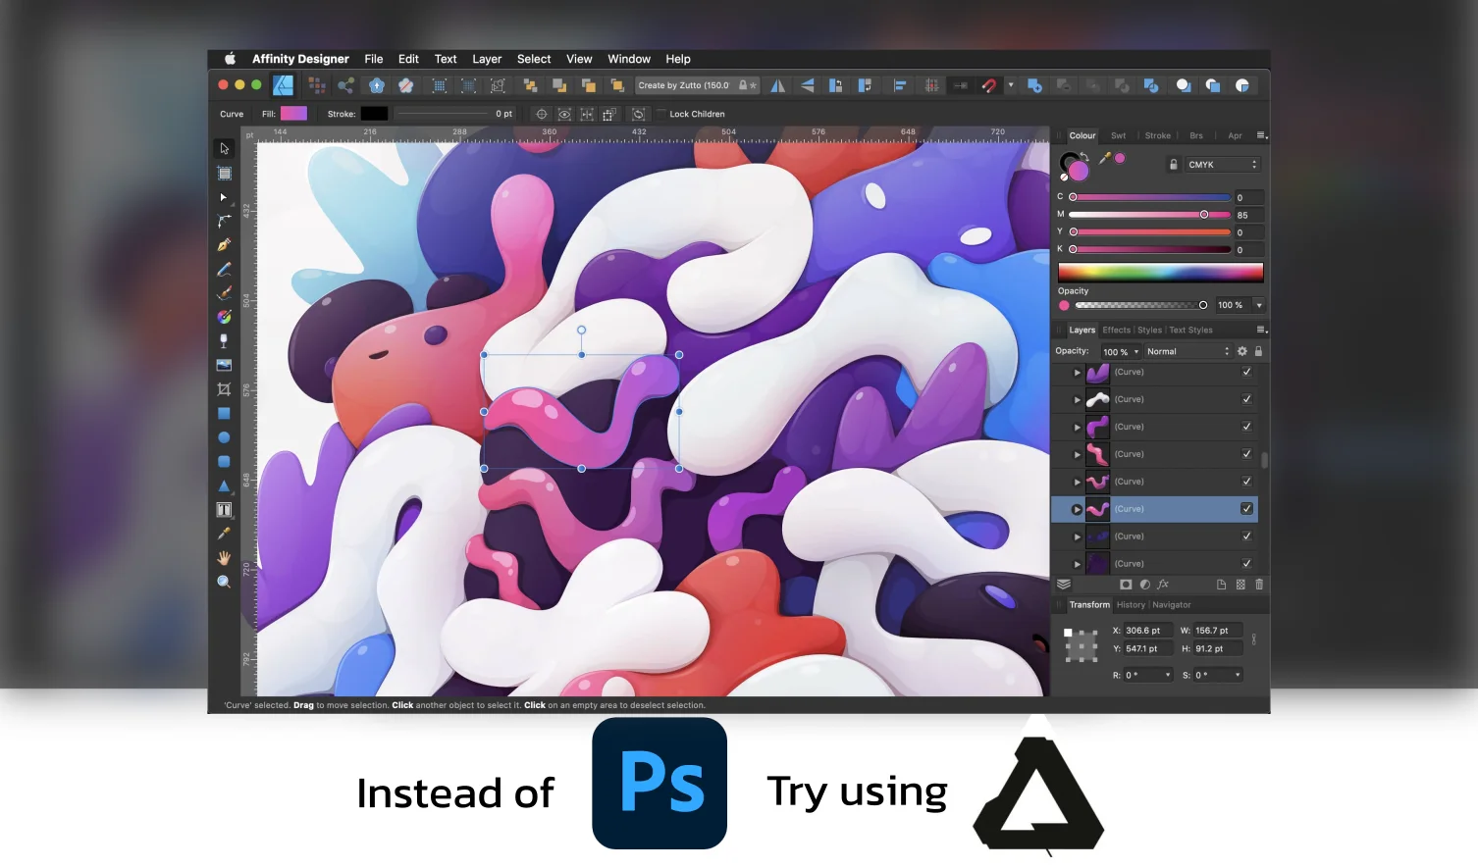Select the hand View tool
Image resolution: width=1478 pixels, height=868 pixels.
(x=224, y=557)
